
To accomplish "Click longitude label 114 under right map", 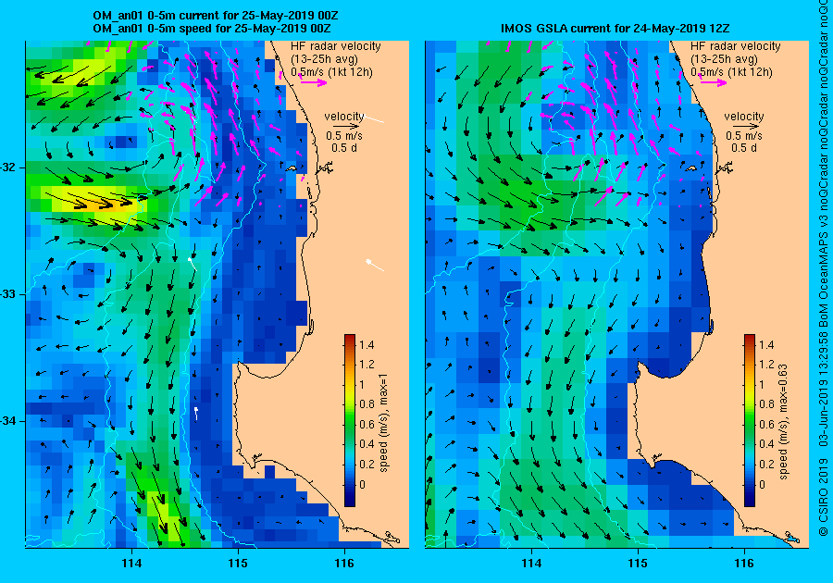I will point(532,564).
